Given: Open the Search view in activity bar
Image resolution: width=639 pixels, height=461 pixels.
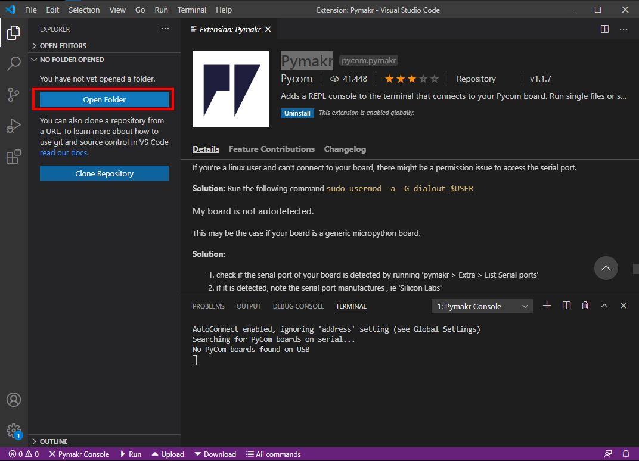Looking at the screenshot, I should pos(14,64).
